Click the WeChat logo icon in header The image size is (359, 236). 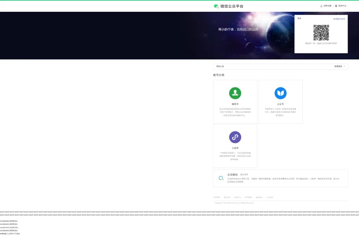tap(216, 6)
